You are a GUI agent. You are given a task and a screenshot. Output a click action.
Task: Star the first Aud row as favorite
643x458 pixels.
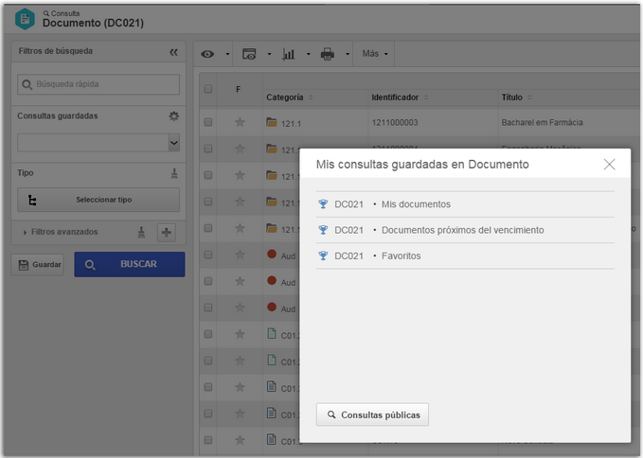click(x=240, y=255)
